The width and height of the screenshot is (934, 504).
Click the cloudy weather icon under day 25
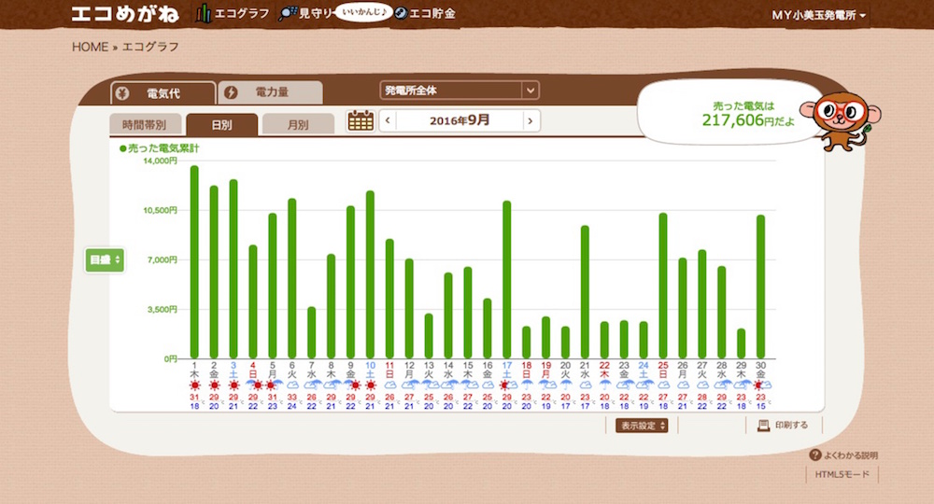click(663, 385)
